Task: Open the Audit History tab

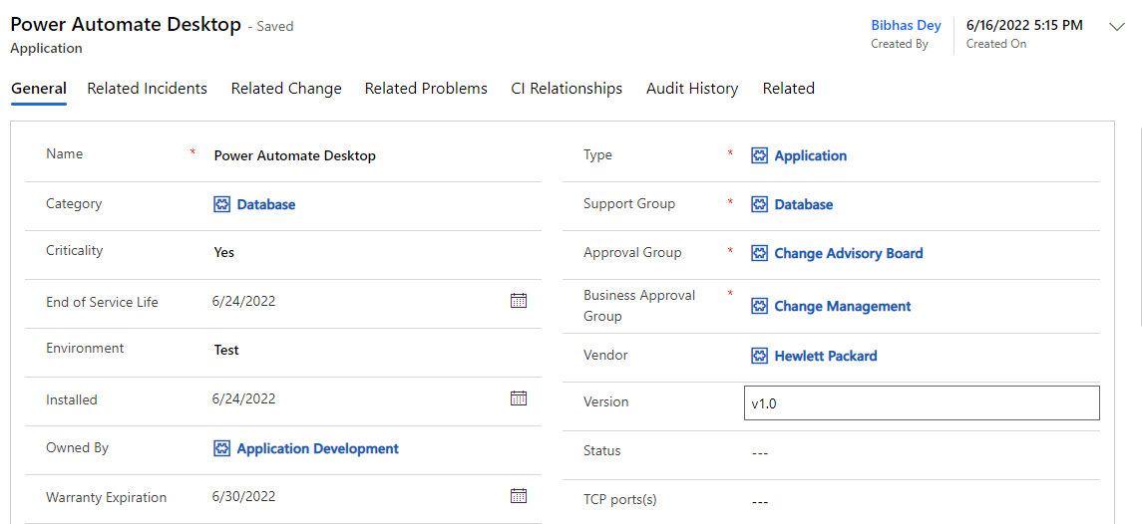Action: pyautogui.click(x=692, y=89)
